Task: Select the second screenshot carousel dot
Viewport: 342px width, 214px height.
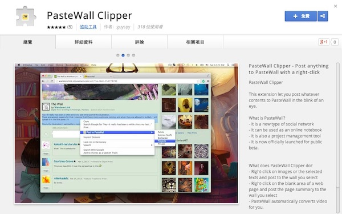Action: [x=123, y=55]
